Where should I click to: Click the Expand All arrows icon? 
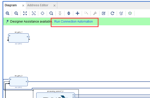pos(69,13)
